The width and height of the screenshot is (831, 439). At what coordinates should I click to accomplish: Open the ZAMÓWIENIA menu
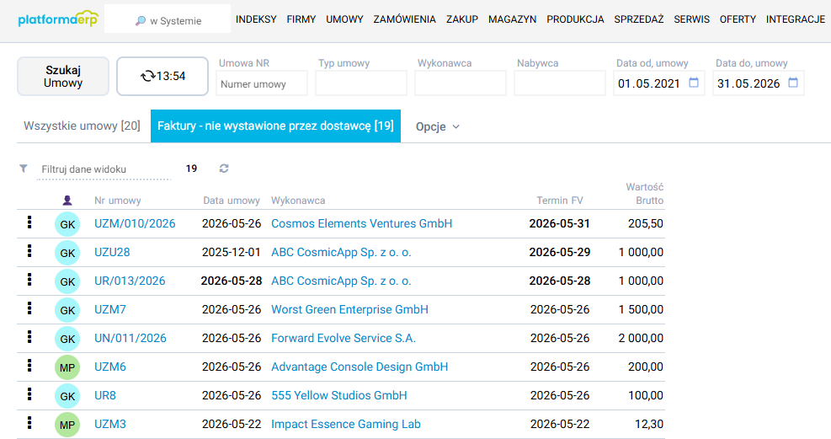(404, 19)
